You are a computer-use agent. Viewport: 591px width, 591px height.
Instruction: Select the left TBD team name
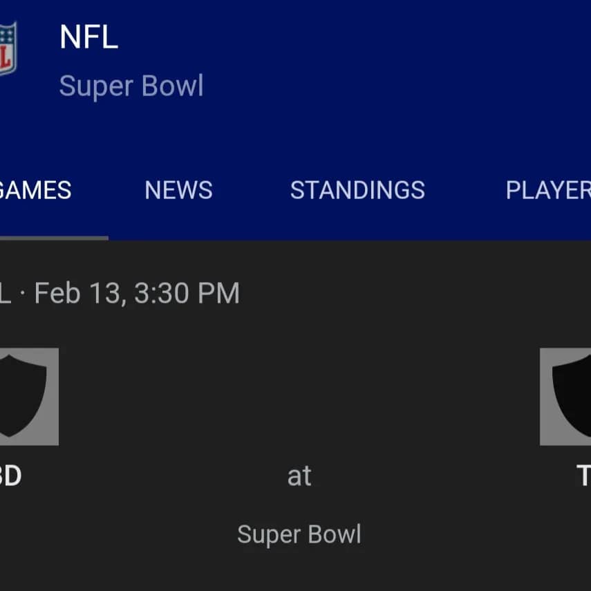pyautogui.click(x=10, y=476)
